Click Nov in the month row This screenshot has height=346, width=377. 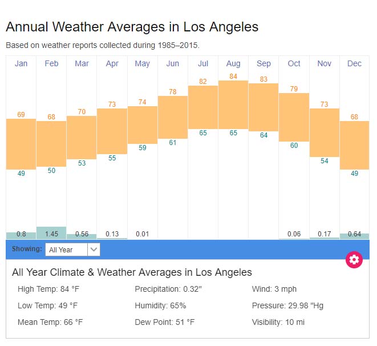point(324,63)
